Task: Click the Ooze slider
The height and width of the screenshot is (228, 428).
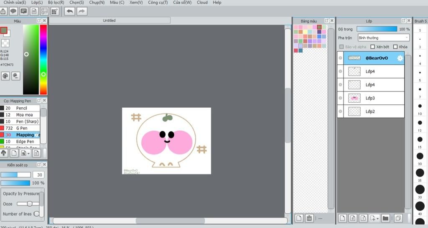Action: [x=28, y=204]
